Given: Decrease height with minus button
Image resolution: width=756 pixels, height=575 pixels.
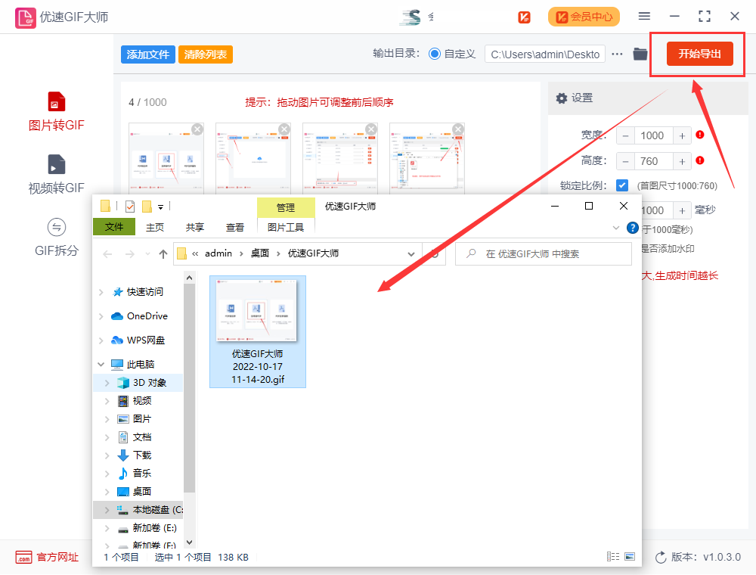Looking at the screenshot, I should 625,161.
